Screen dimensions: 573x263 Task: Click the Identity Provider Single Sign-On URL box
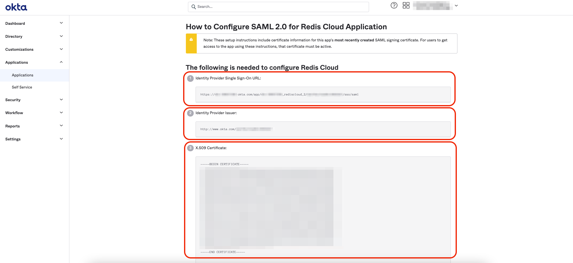click(x=323, y=95)
